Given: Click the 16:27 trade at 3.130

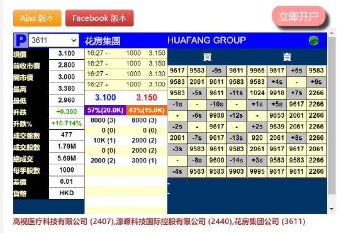Looking at the screenshot, I should point(126,74).
